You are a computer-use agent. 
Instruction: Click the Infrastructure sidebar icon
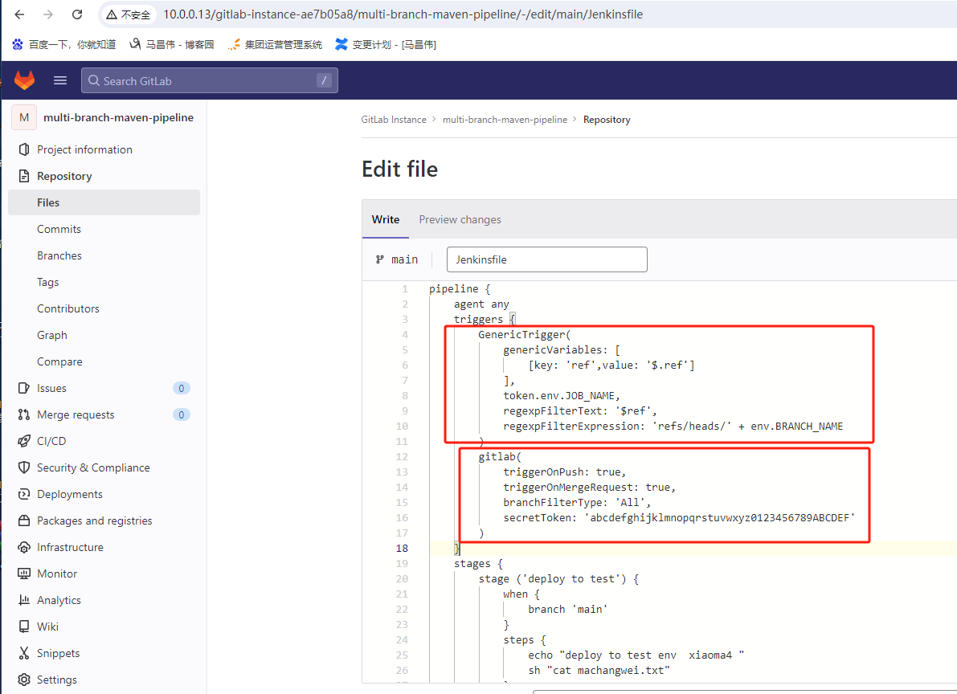click(24, 547)
